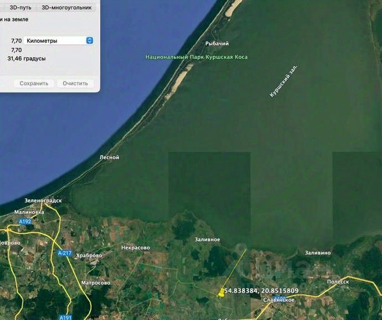Click the Славянское map label
382x320 pixels.
[278, 300]
